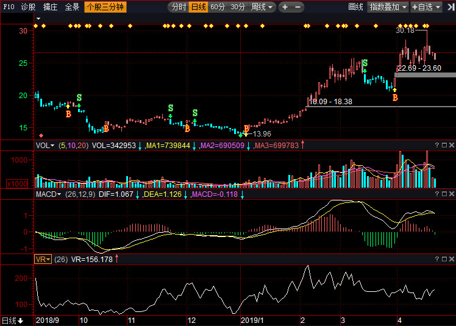Close the VOL indicator panel

pos(451,145)
